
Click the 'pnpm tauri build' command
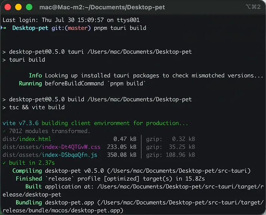[120, 28]
